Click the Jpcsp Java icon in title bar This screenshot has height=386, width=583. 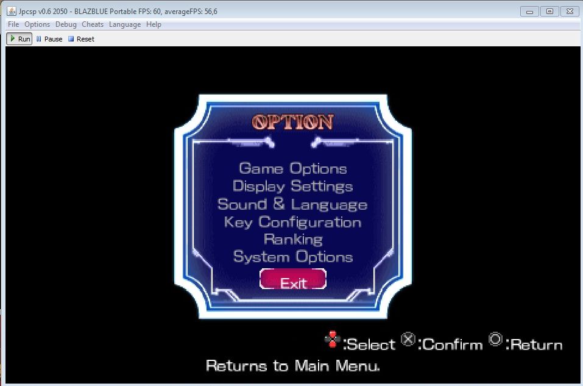tap(12, 11)
